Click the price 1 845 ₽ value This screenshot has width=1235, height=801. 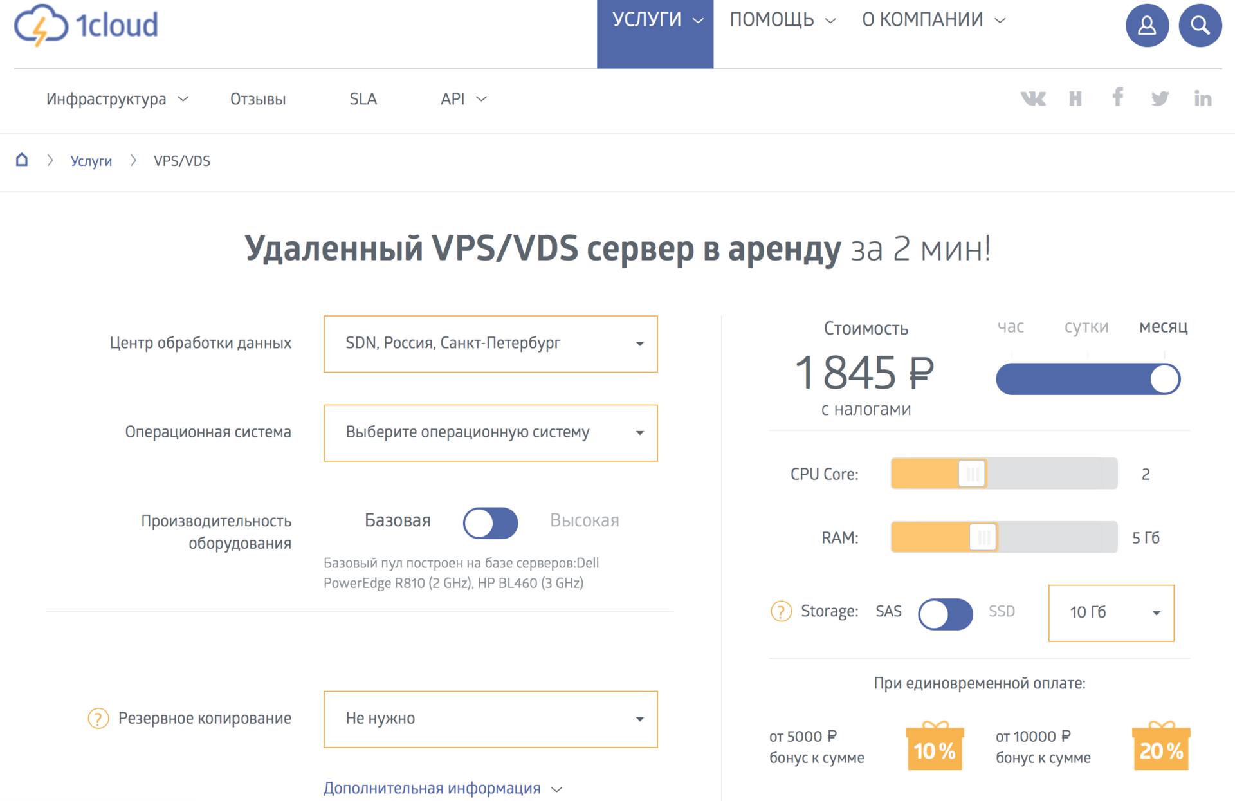864,373
